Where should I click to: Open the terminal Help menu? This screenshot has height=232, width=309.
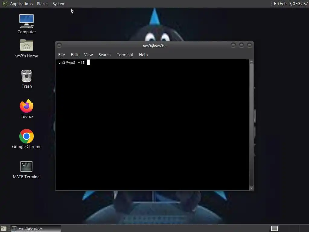(143, 55)
